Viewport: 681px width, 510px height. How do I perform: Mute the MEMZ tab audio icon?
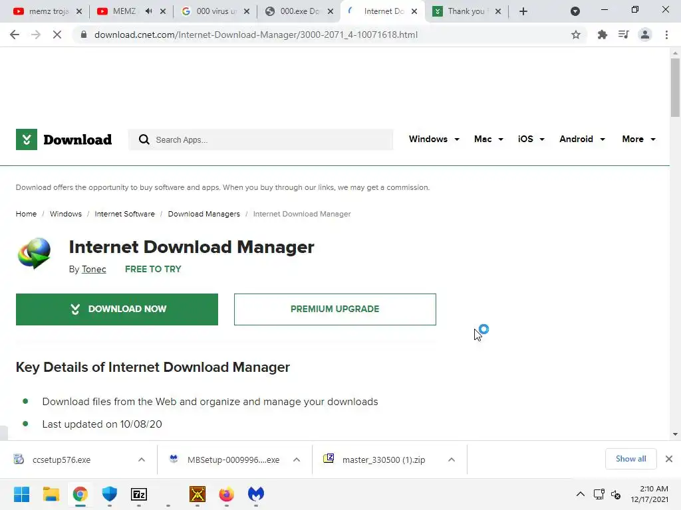pyautogui.click(x=148, y=11)
